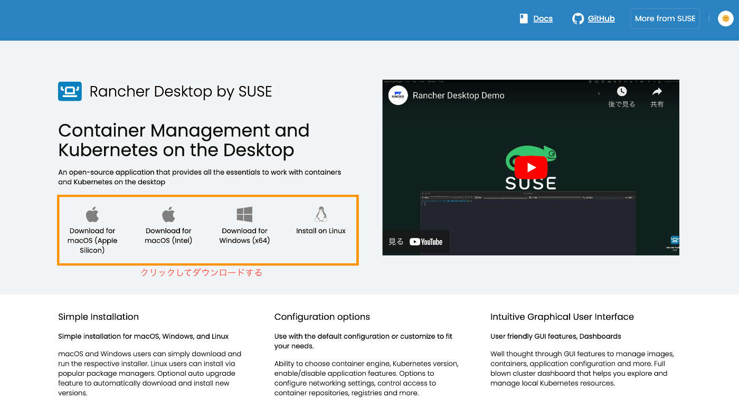Click 'Simple installation for macOS, Windows, and Linux' text
Viewport: 739px width, 419px height.
coord(144,336)
